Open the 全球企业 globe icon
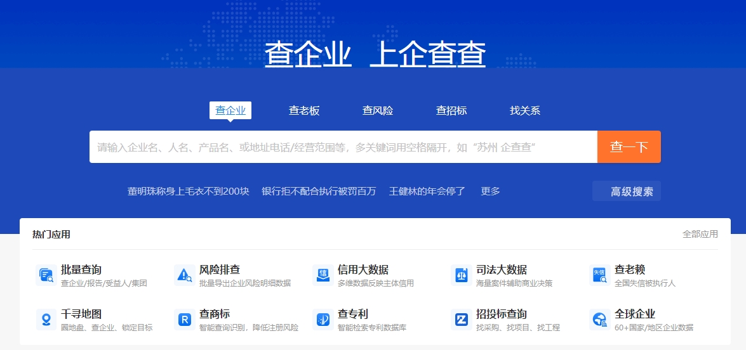 tap(600, 320)
